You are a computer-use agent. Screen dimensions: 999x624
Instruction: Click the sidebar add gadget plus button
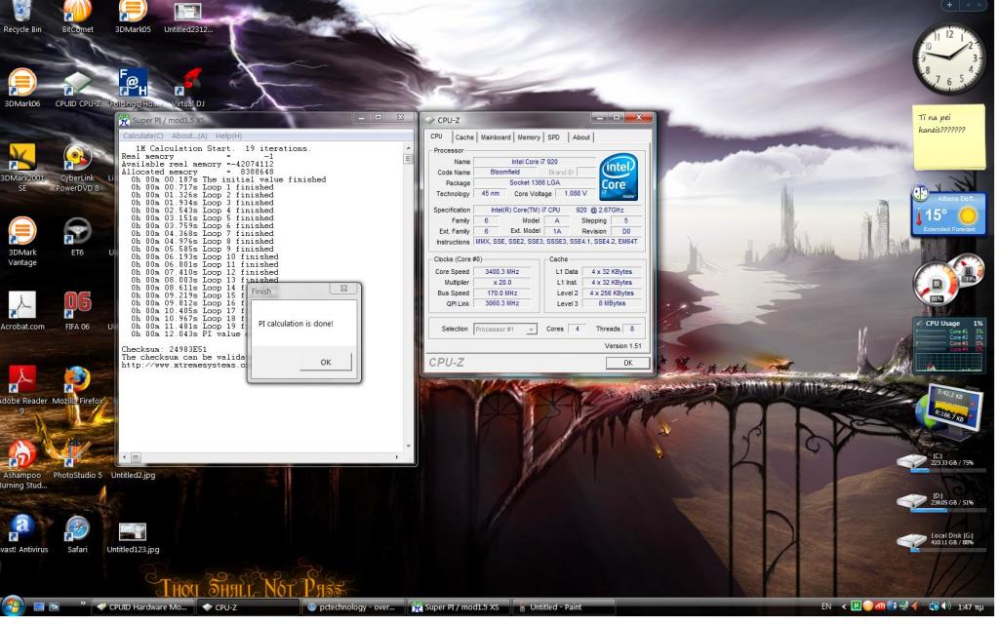pyautogui.click(x=949, y=5)
